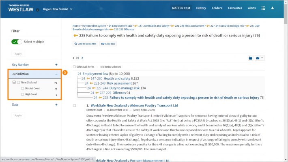Expand the Date filter plus
Screen dimensions: 288x162
point(56,104)
